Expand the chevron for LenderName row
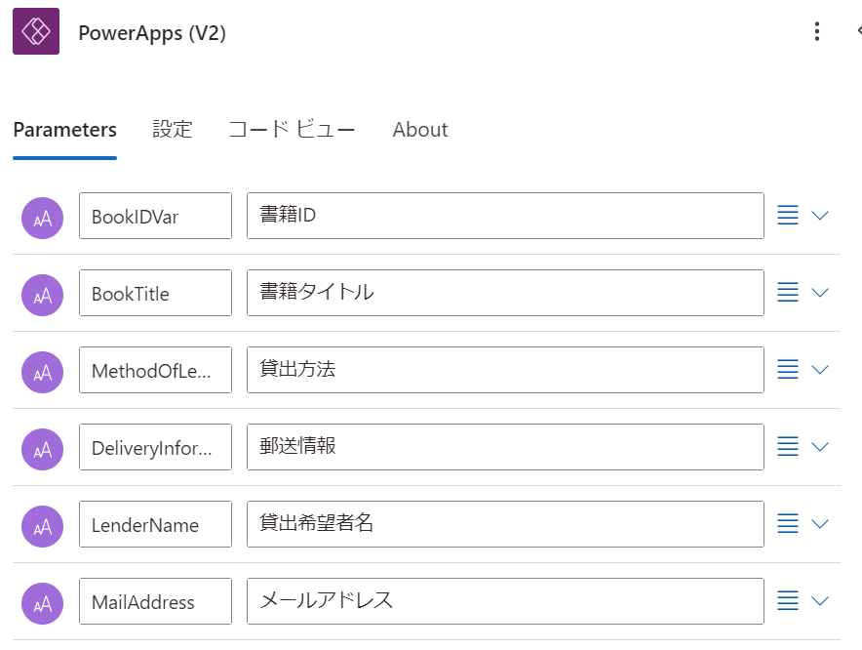This screenshot has width=862, height=650. (820, 523)
